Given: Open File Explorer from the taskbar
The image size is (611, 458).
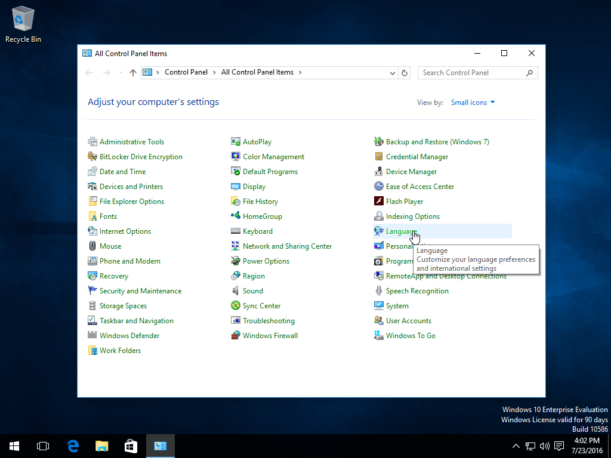Looking at the screenshot, I should [x=101, y=446].
